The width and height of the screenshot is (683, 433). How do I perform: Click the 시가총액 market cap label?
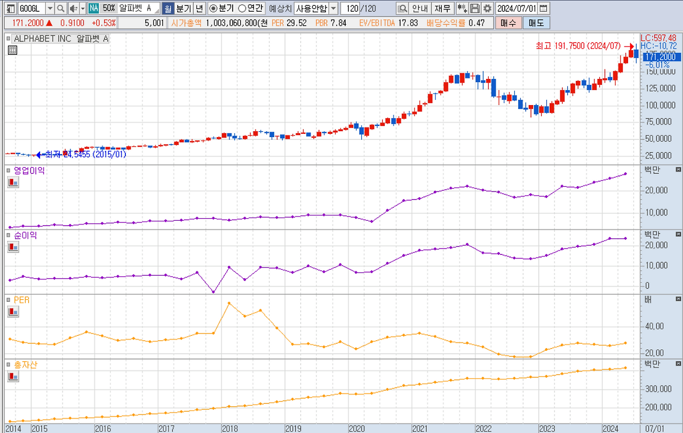coord(187,23)
